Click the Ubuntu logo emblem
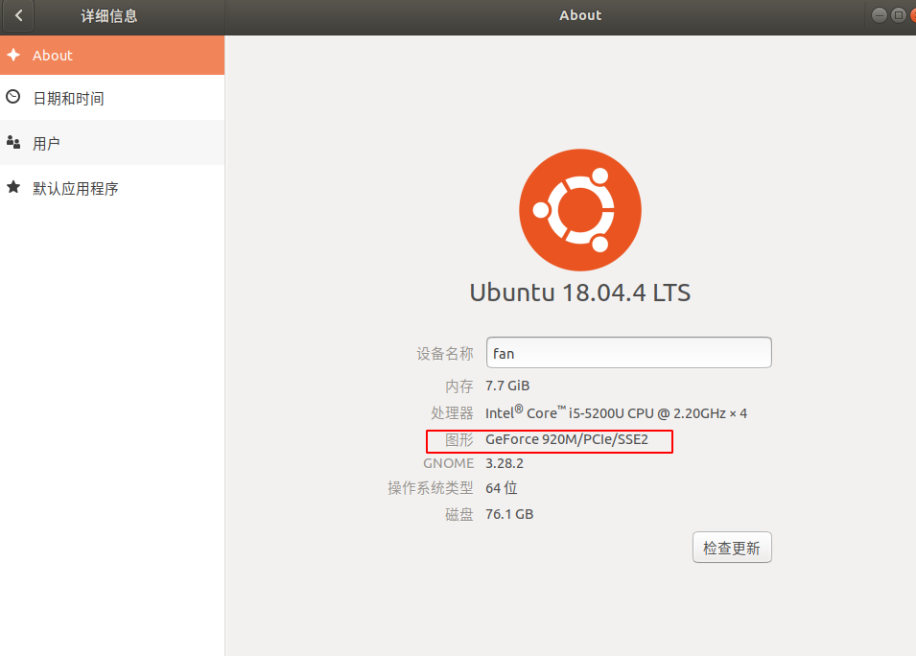Viewport: 916px width, 656px height. [x=579, y=209]
